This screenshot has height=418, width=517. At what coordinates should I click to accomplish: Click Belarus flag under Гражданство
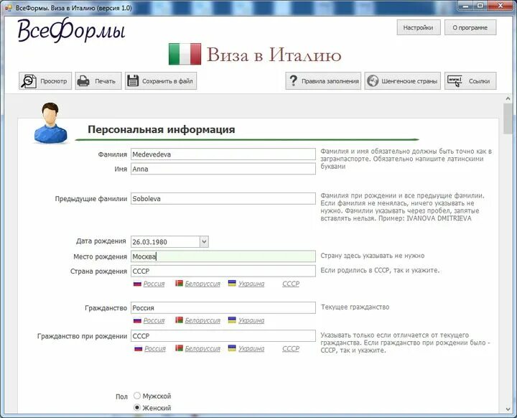(179, 320)
